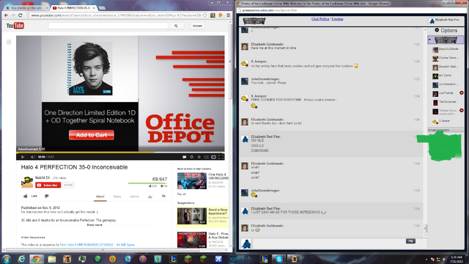This screenshot has height=264, width=469.
Task: Switch the player to small size
Action: coord(206,157)
